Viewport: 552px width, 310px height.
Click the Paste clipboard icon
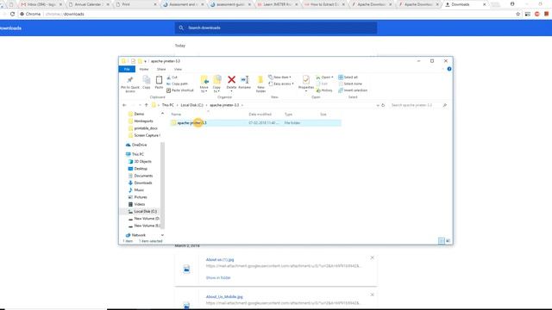pyautogui.click(x=159, y=80)
